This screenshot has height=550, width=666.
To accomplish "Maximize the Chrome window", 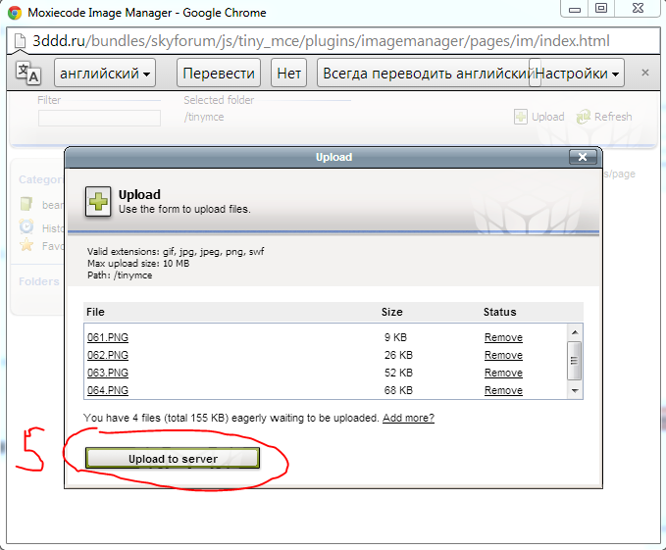I will coord(601,9).
